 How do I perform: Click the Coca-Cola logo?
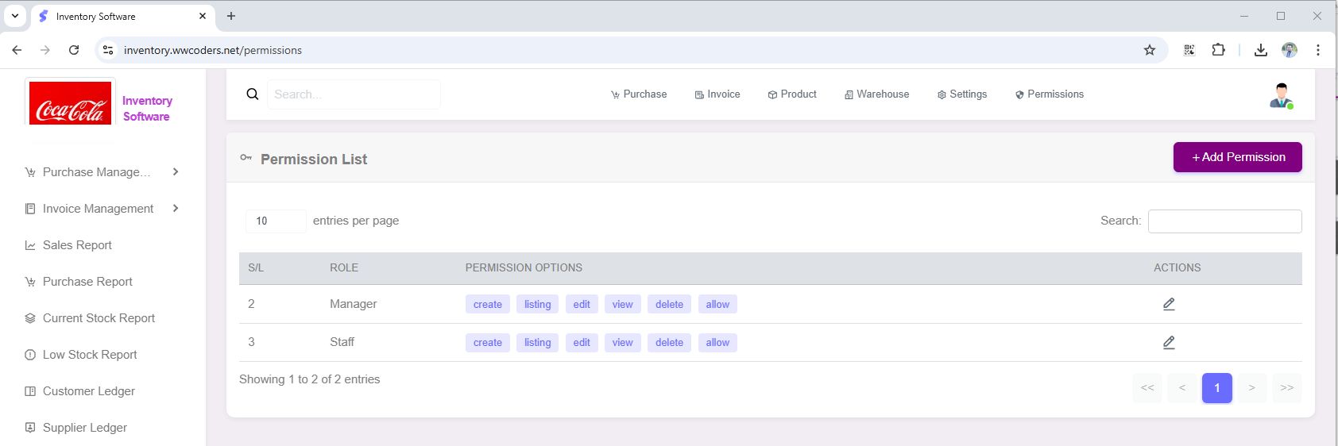(x=71, y=103)
